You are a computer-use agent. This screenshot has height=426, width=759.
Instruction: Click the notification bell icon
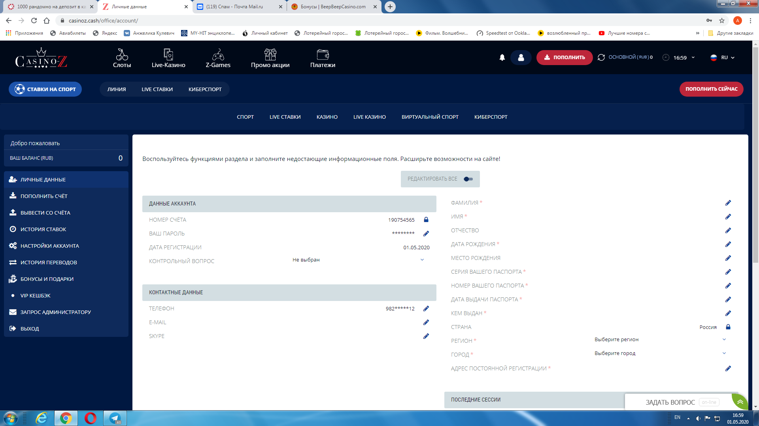point(502,58)
